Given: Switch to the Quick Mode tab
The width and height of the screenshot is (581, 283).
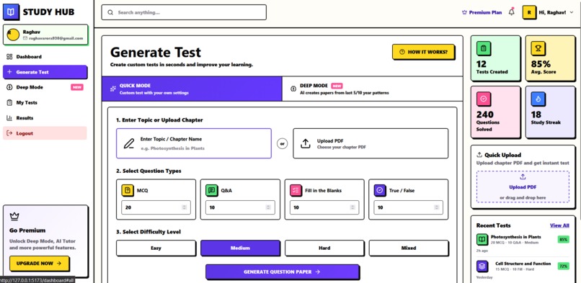Looking at the screenshot, I should 192,89.
